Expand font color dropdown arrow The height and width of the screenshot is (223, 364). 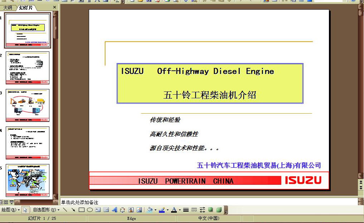tap(180, 210)
